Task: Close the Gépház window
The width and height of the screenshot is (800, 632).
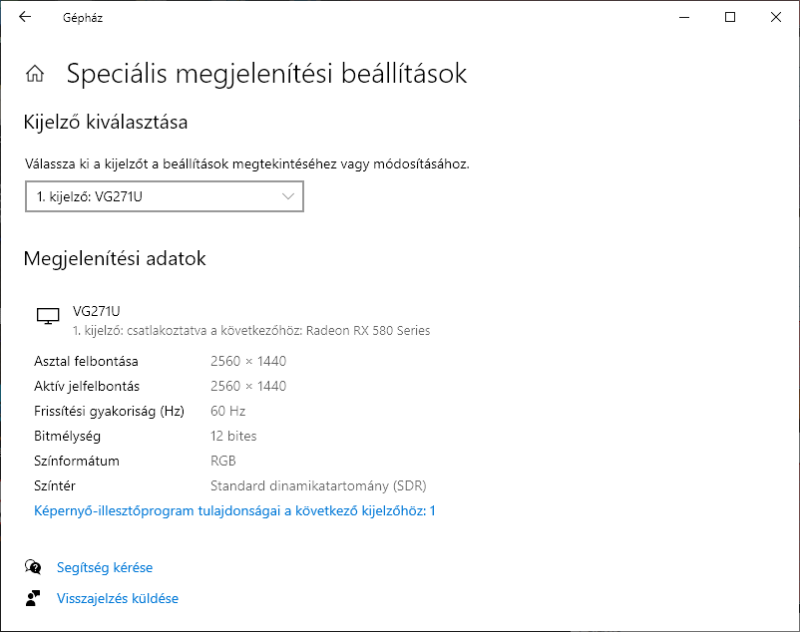Action: [x=776, y=17]
